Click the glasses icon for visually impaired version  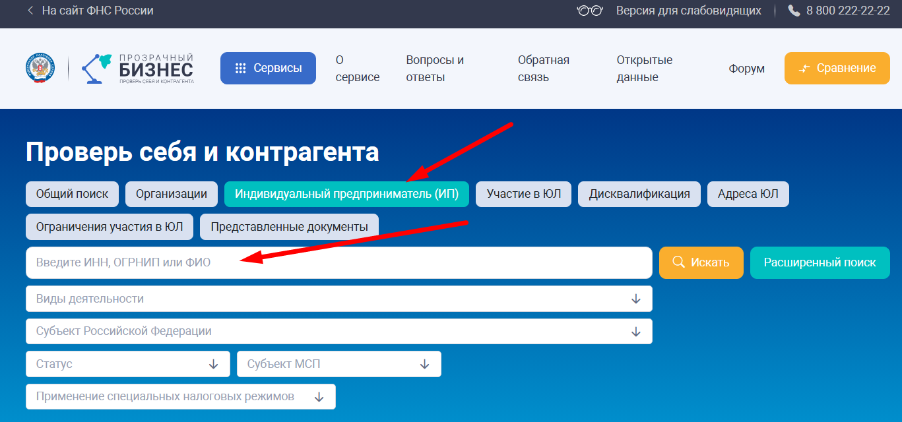(x=589, y=11)
